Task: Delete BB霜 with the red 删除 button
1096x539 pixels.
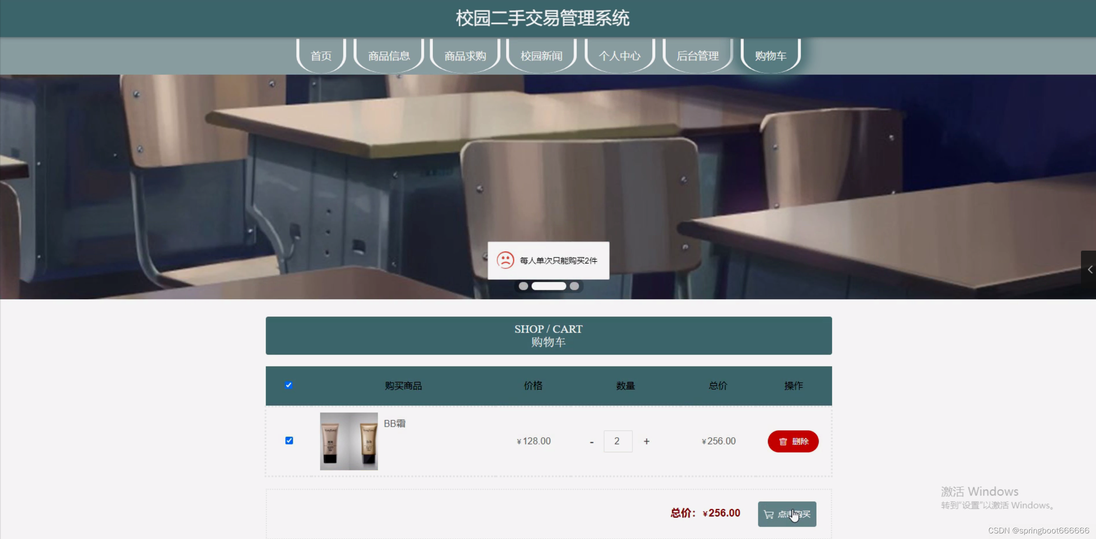Action: 793,441
